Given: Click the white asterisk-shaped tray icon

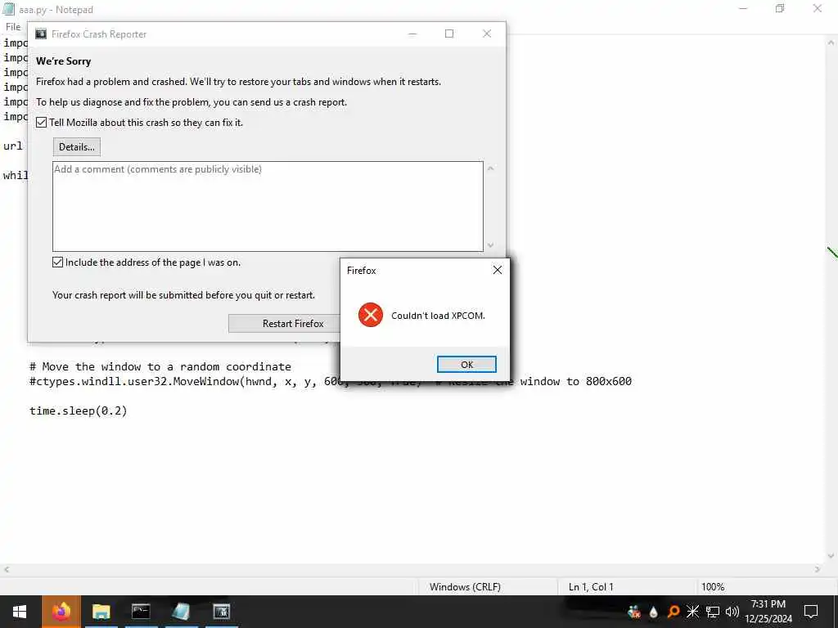Looking at the screenshot, I should [x=692, y=612].
